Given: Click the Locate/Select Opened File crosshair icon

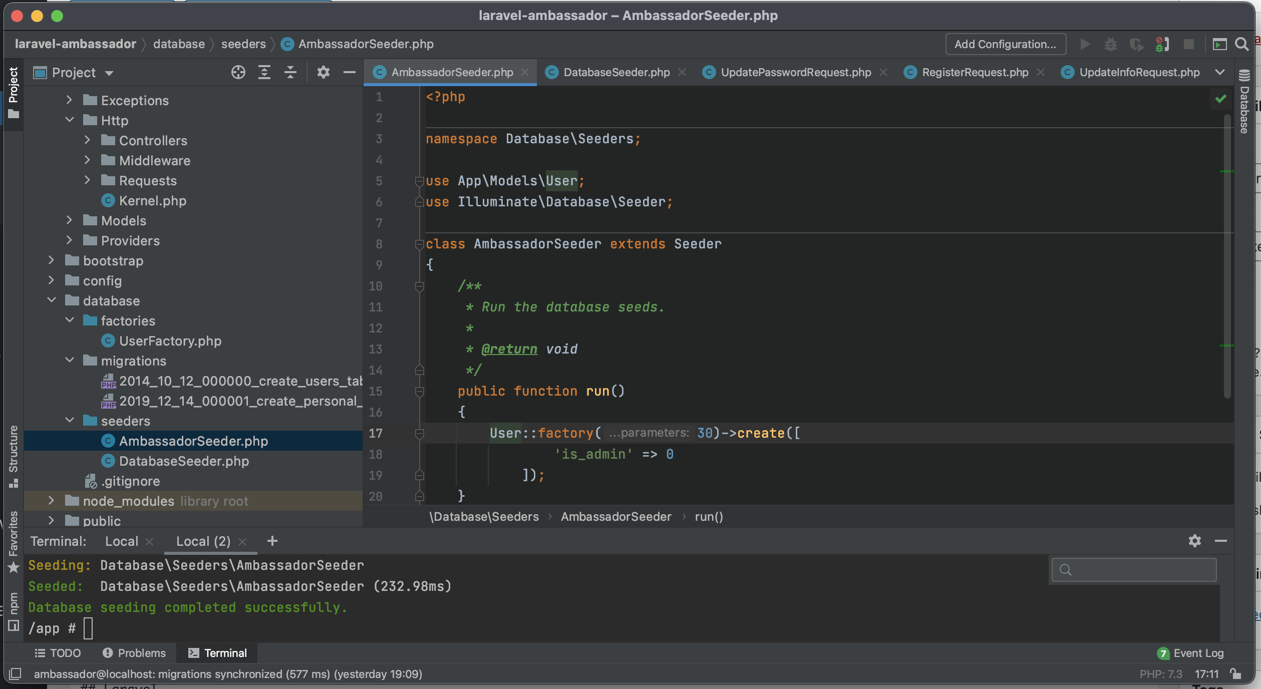Looking at the screenshot, I should pos(238,73).
